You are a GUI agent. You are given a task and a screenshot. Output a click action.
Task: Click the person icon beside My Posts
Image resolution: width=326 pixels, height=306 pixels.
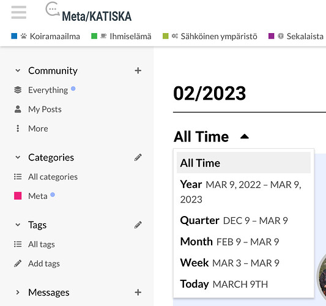click(18, 109)
